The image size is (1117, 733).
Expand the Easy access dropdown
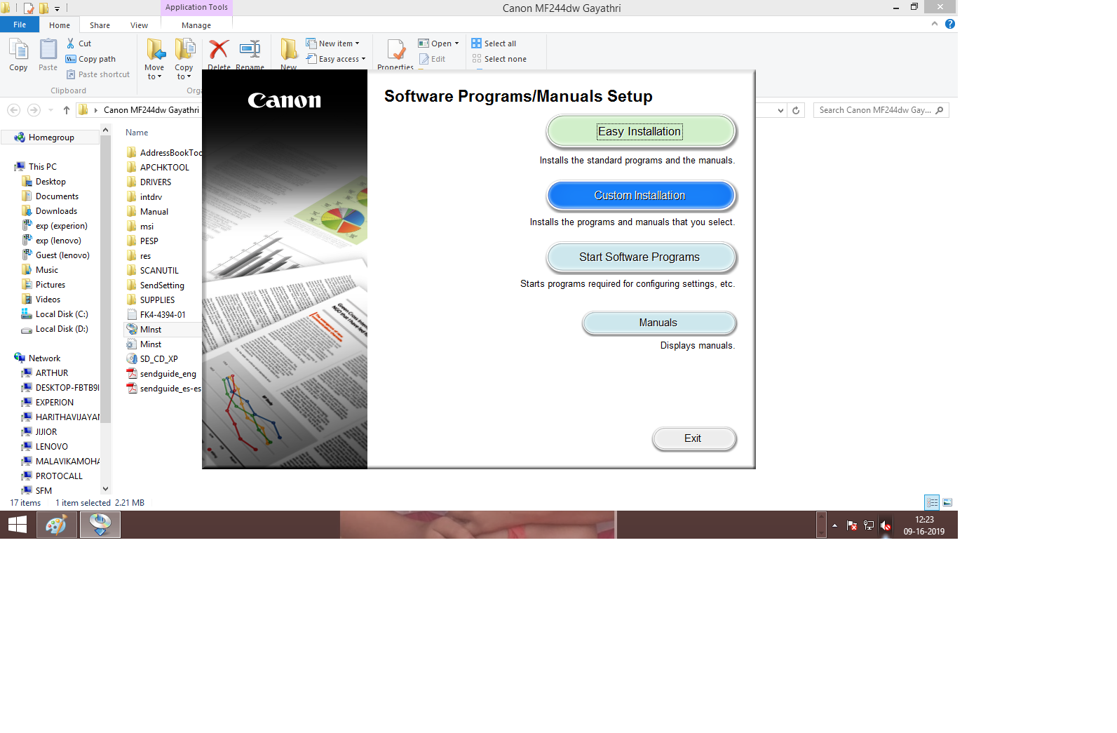(336, 59)
